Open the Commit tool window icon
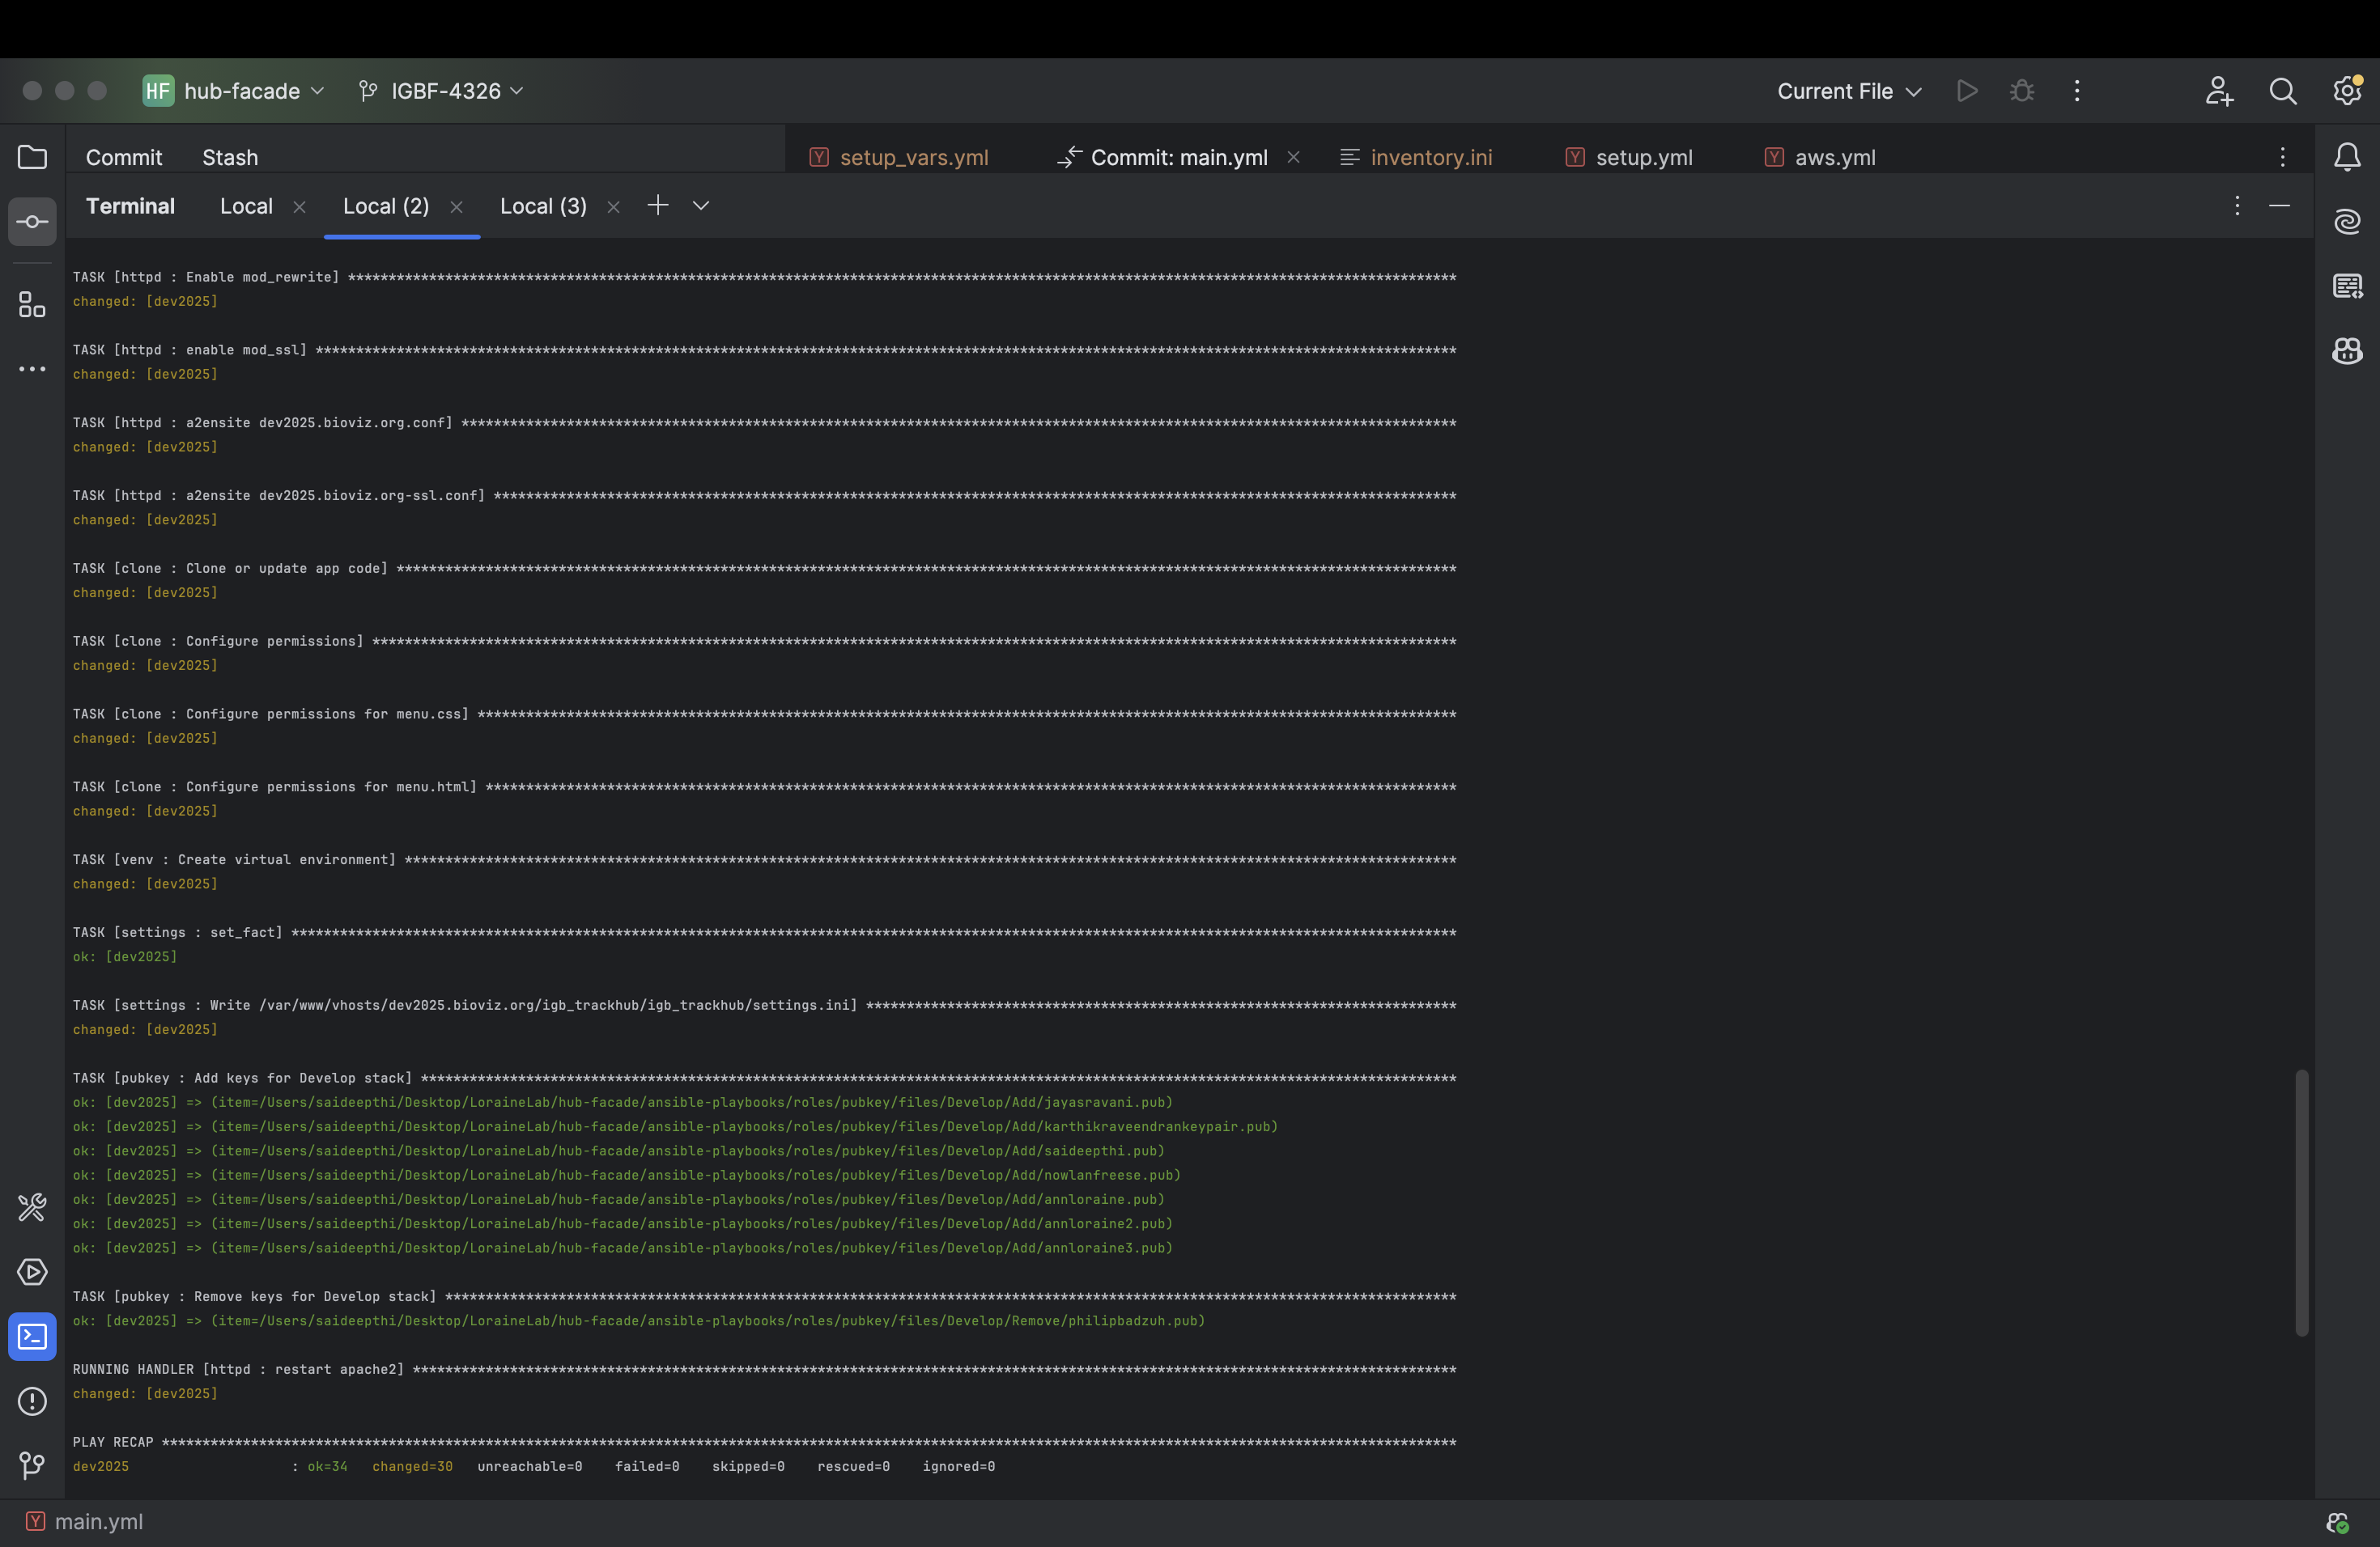2380x1547 pixels. 32,222
